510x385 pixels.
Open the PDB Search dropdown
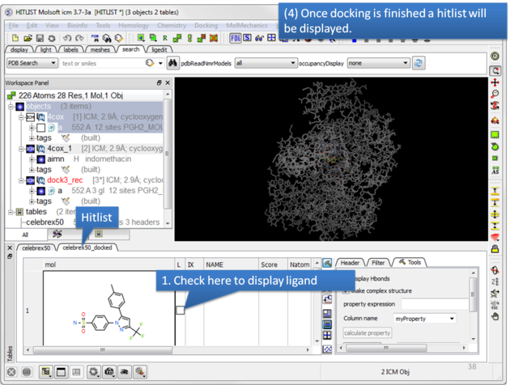(x=31, y=63)
